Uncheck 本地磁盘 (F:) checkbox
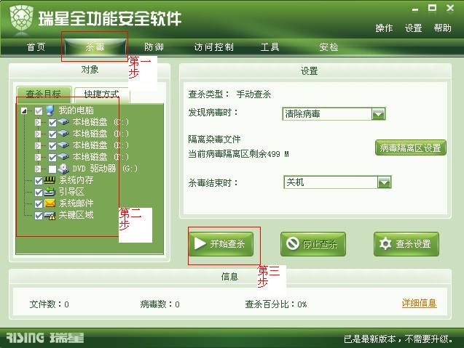This screenshot has height=348, width=464. pyautogui.click(x=52, y=158)
